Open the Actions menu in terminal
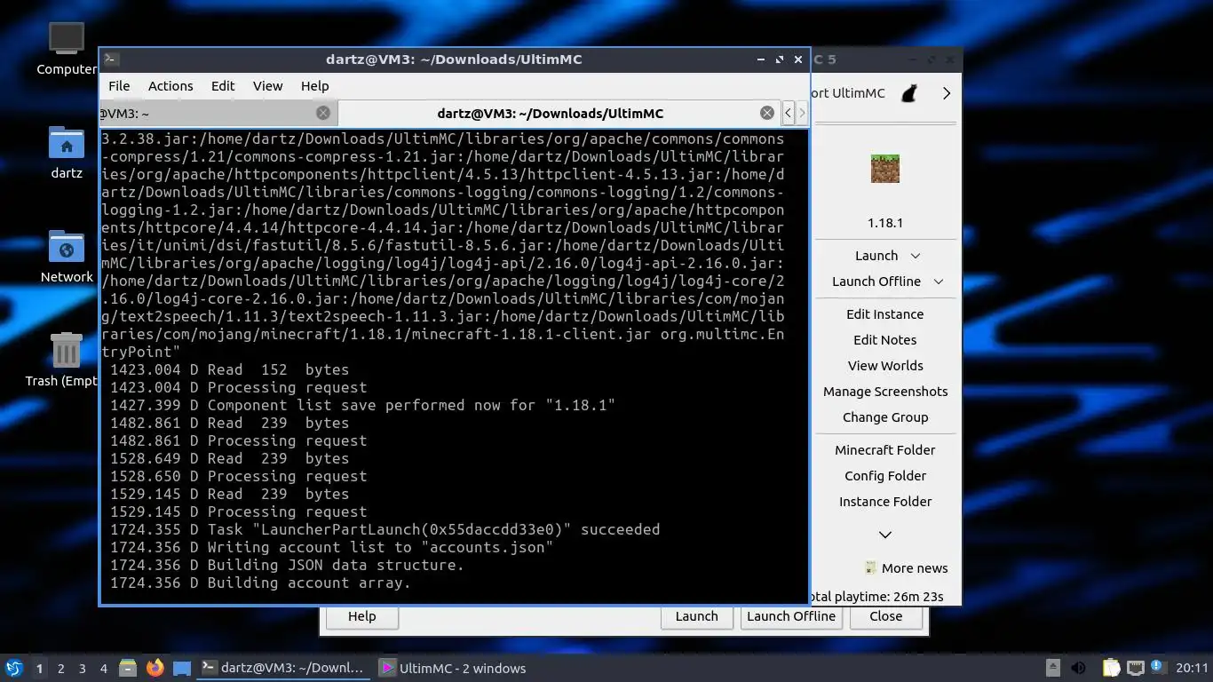Image resolution: width=1213 pixels, height=682 pixels. click(170, 86)
